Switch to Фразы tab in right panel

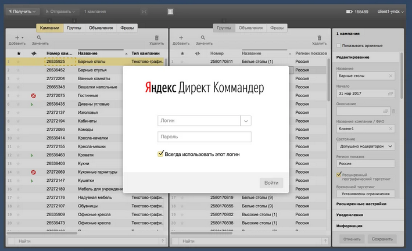(277, 28)
